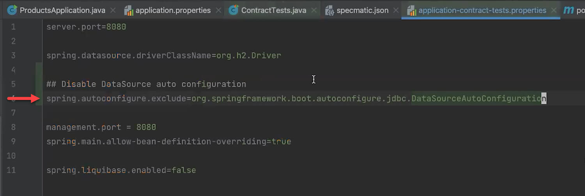Click line number 3 in gutter
This screenshot has height=196, width=585.
click(x=13, y=55)
